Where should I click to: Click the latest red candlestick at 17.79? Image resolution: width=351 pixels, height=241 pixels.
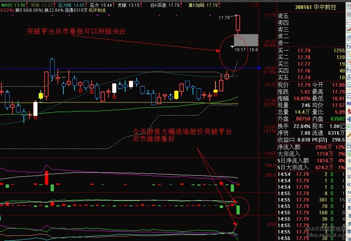pyautogui.click(x=238, y=23)
